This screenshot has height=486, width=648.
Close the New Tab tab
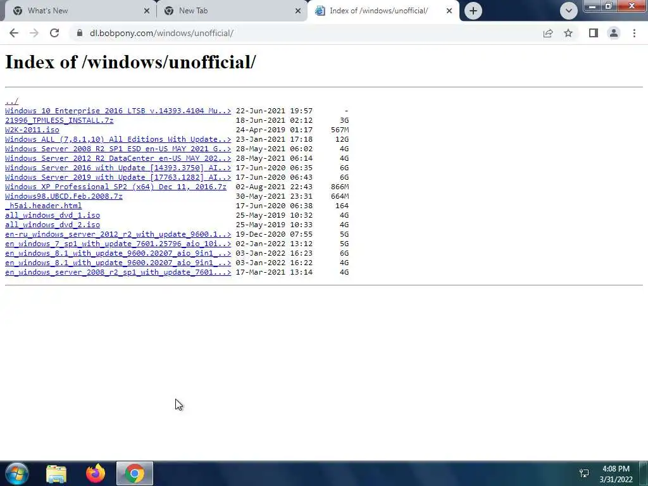coord(298,11)
